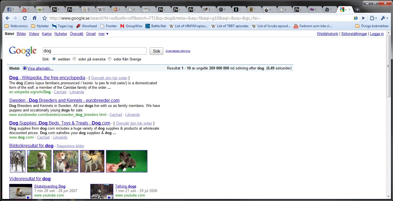393x201 pixels.
Task: Open the beagle image thumbnail
Action: (66, 161)
